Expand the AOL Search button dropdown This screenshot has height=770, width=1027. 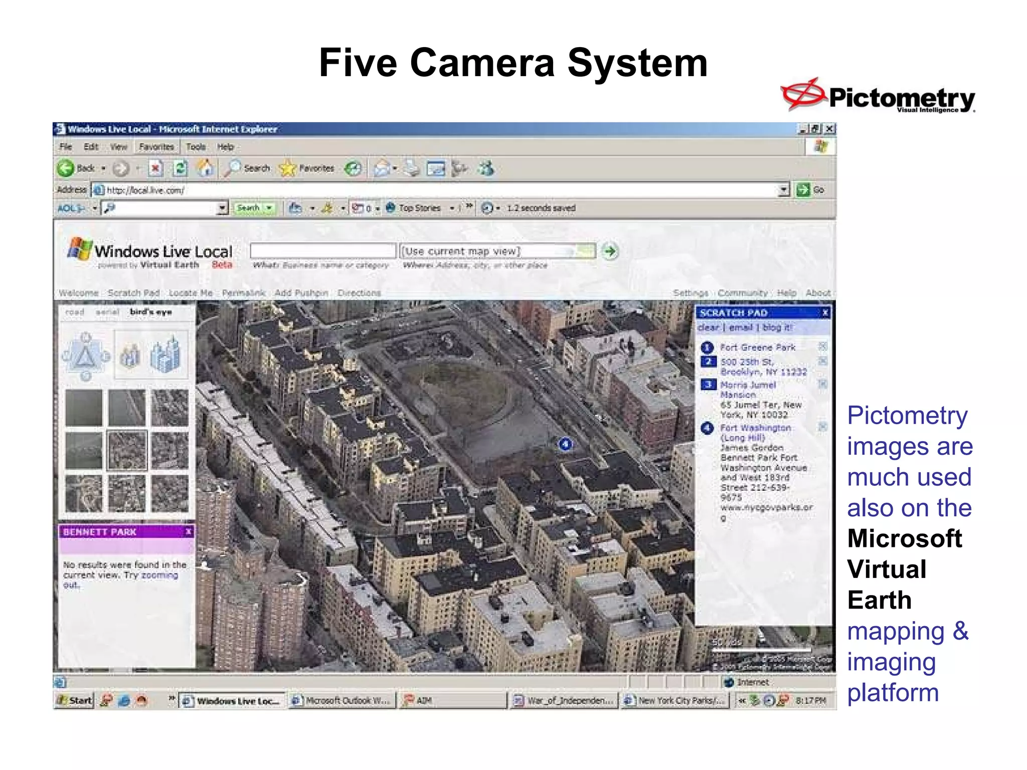tap(270, 208)
